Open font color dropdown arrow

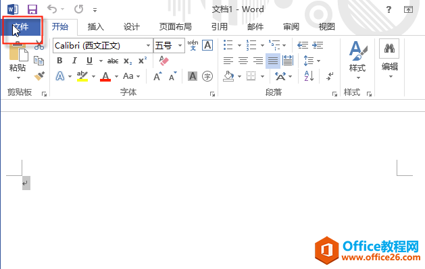pyautogui.click(x=116, y=76)
